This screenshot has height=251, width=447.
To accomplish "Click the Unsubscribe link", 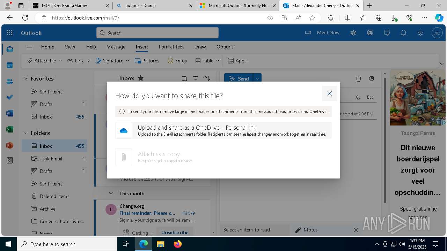I will (x=175, y=233).
